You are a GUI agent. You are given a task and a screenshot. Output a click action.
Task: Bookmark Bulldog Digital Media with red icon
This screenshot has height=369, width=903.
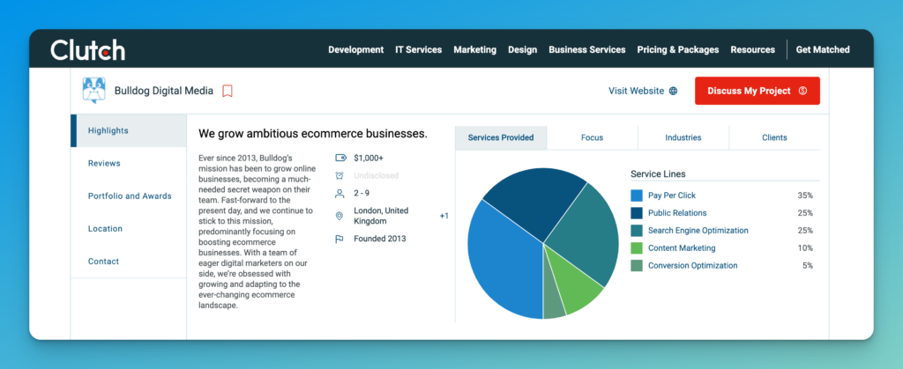tap(228, 91)
